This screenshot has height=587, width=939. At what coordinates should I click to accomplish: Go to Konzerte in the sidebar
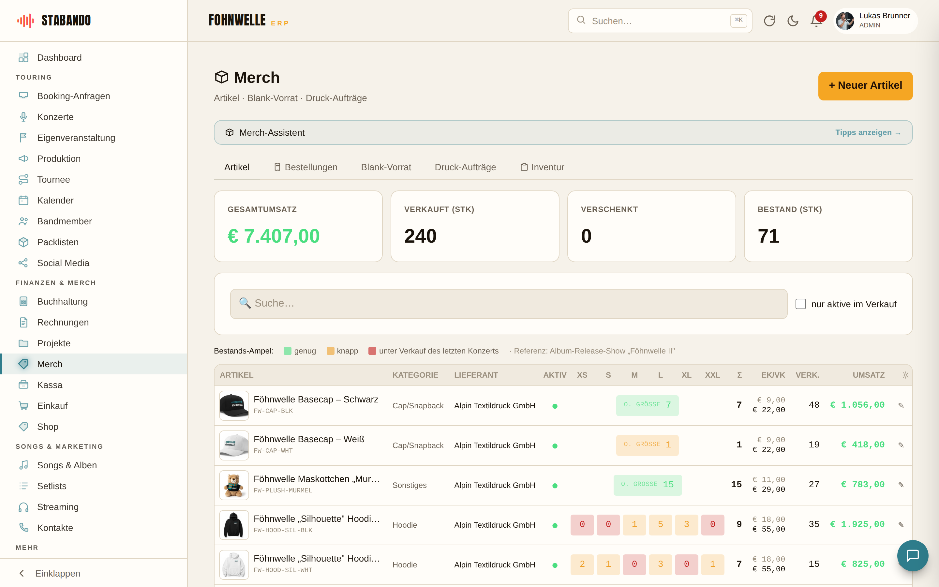pos(94,117)
